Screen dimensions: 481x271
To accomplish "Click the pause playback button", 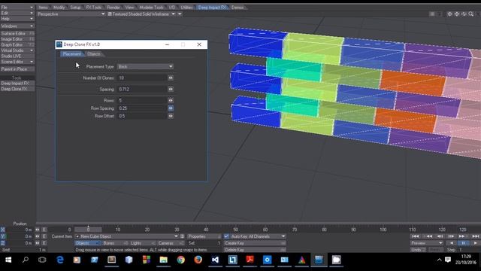I will coord(463,243).
